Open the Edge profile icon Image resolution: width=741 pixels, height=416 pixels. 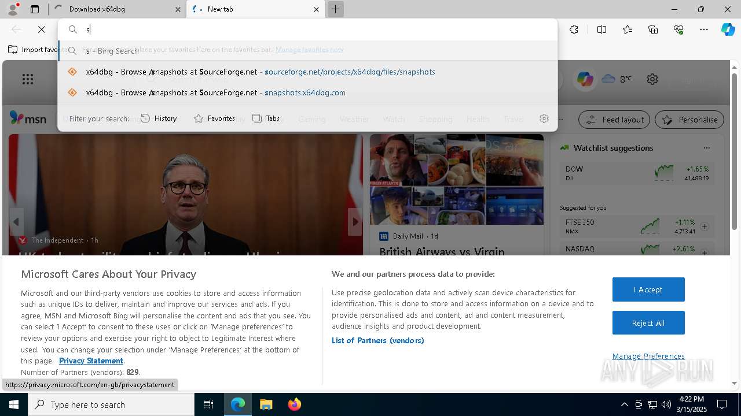click(x=12, y=9)
